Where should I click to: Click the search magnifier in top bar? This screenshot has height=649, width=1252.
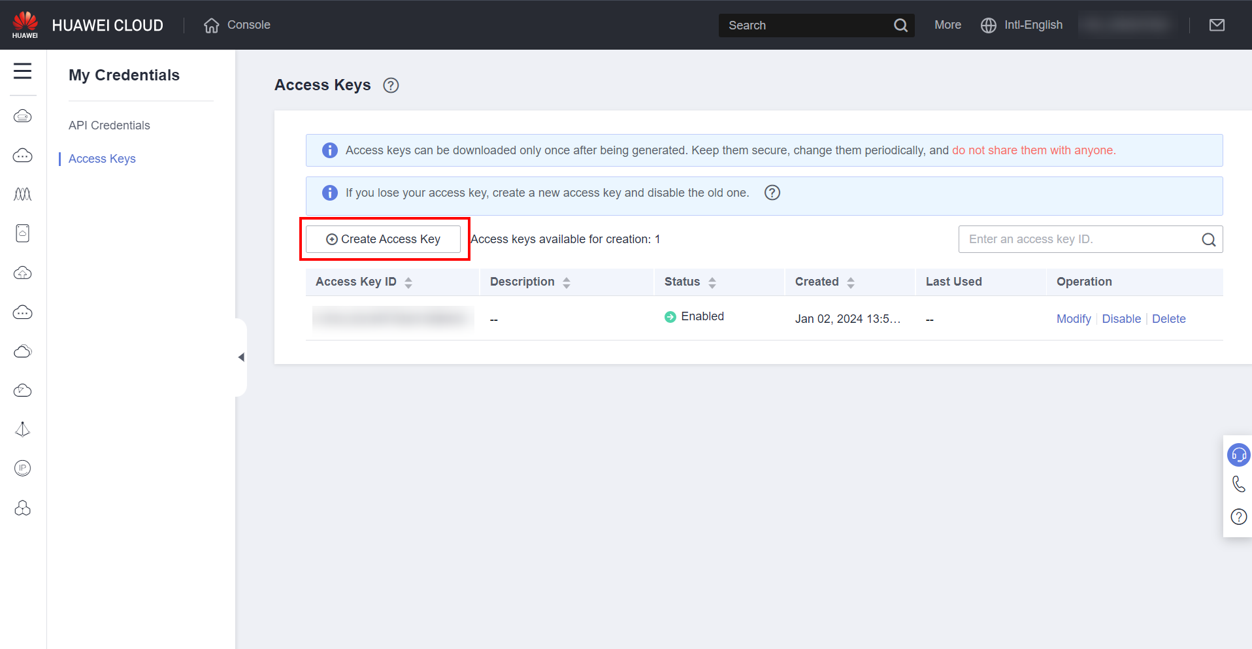click(900, 25)
